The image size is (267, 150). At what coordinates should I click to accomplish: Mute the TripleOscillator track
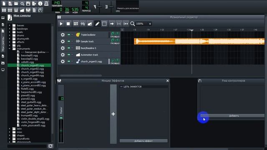(x=69, y=35)
